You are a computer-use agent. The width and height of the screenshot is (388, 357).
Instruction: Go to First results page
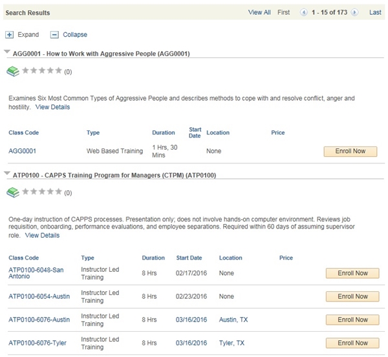(x=283, y=12)
